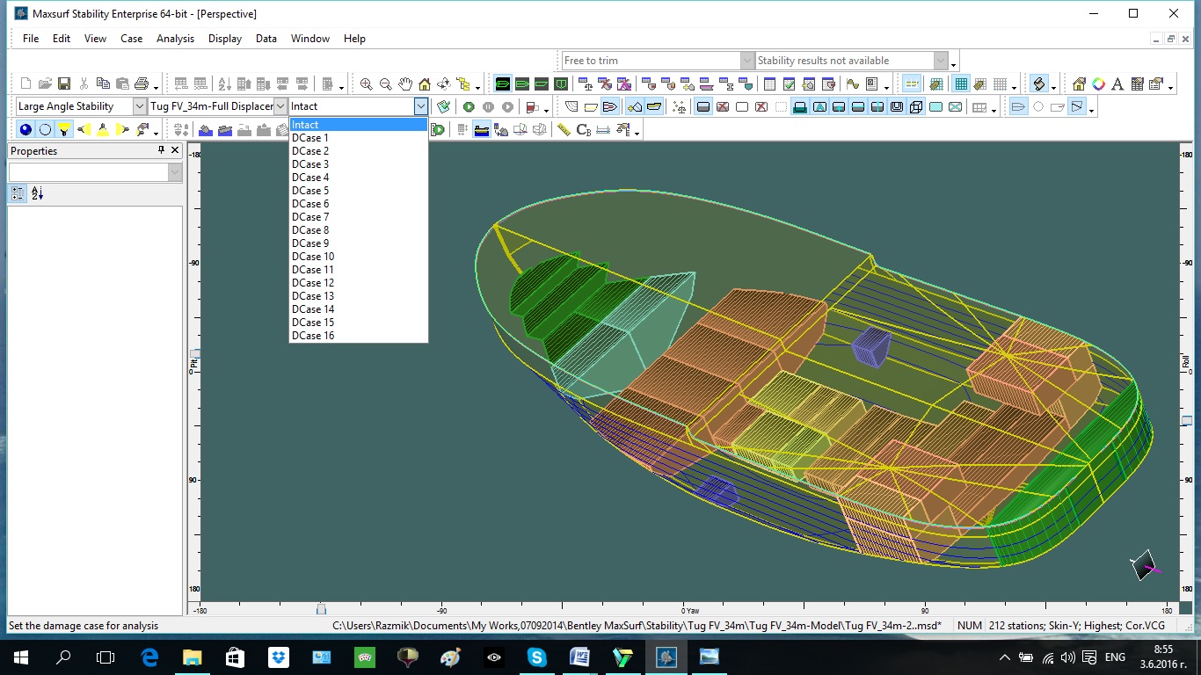Click the yellow measuring ruler icon
The image size is (1201, 675).
tap(564, 130)
